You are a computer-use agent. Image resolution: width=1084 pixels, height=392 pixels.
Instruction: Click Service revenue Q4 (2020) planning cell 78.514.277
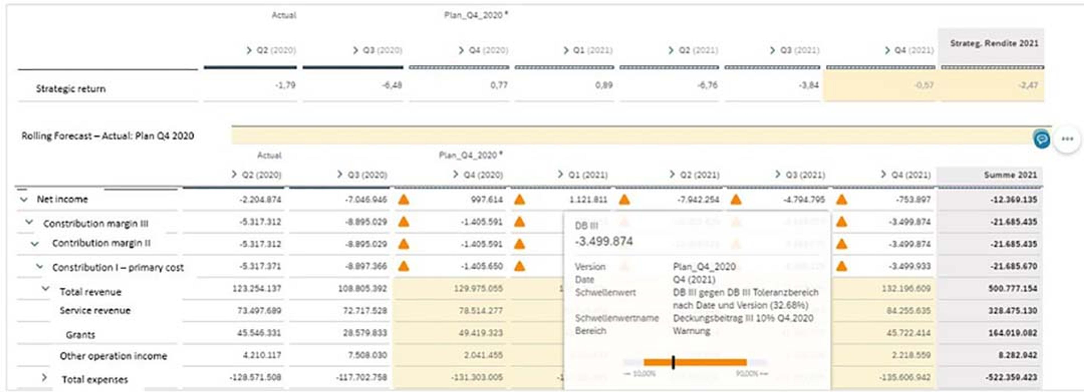[x=480, y=310]
